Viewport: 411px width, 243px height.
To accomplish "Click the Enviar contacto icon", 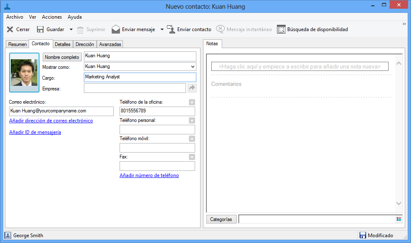I will tap(171, 29).
